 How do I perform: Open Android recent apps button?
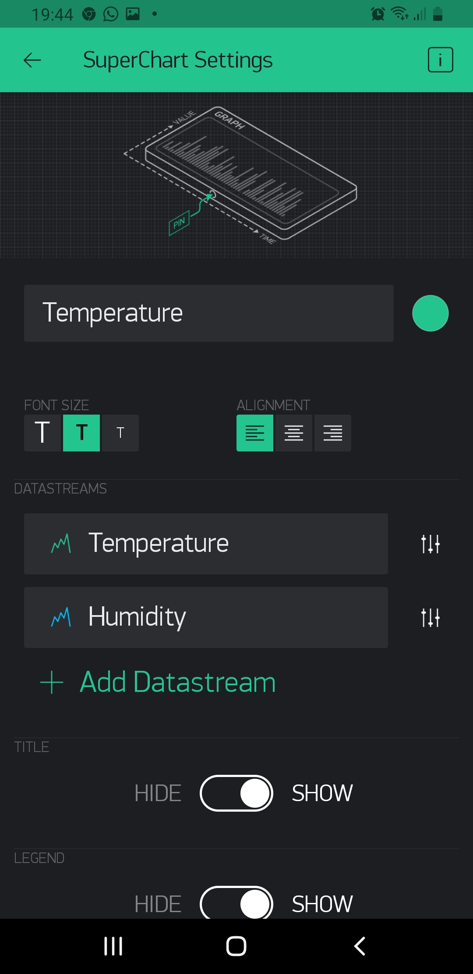pos(113,946)
